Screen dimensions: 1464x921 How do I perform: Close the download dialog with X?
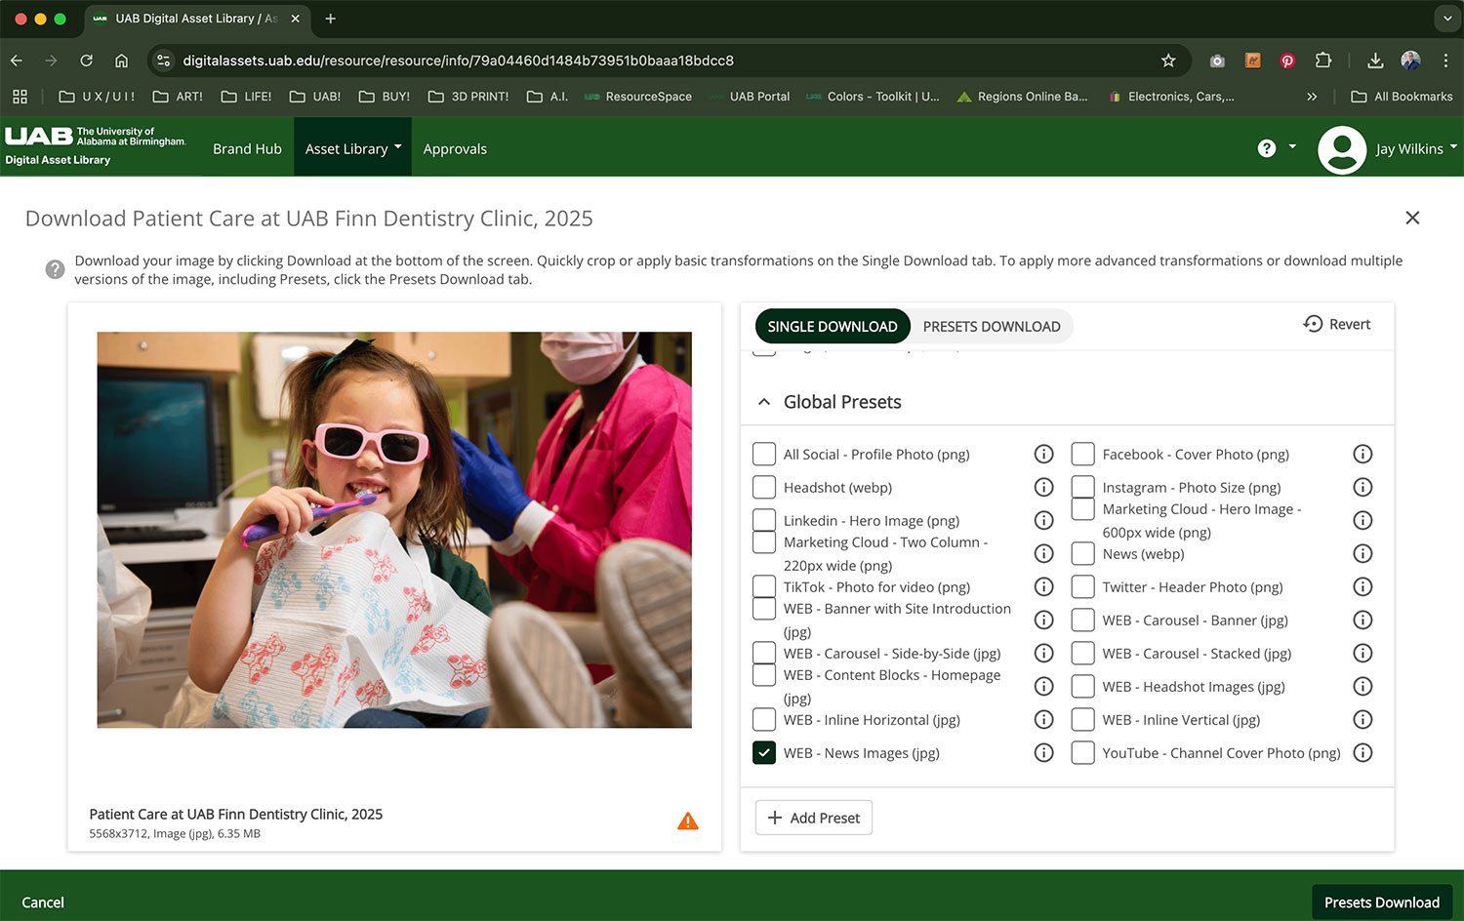[1411, 218]
